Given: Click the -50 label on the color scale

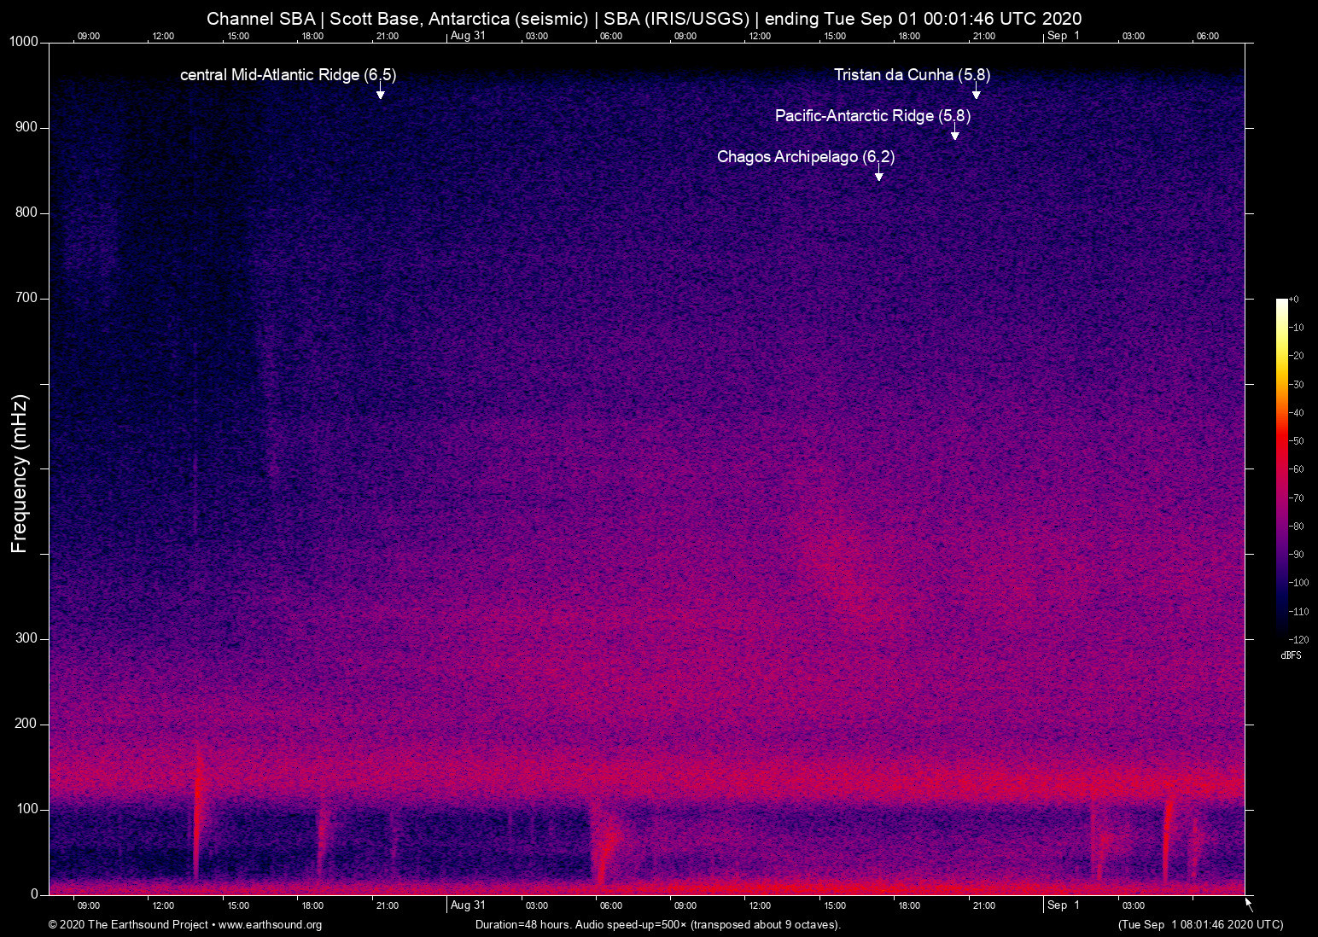Looking at the screenshot, I should pyautogui.click(x=1298, y=441).
